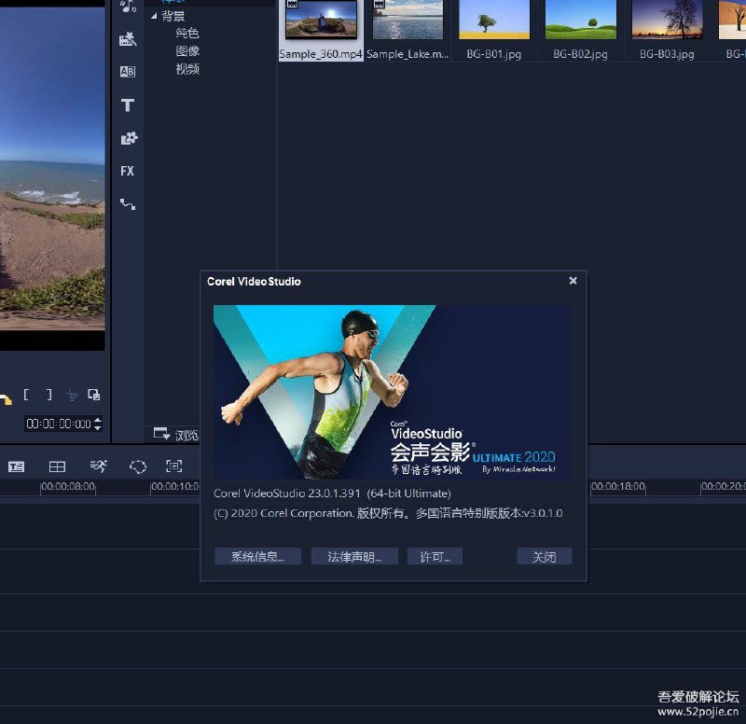Open the Transitions panel icon

tap(127, 39)
